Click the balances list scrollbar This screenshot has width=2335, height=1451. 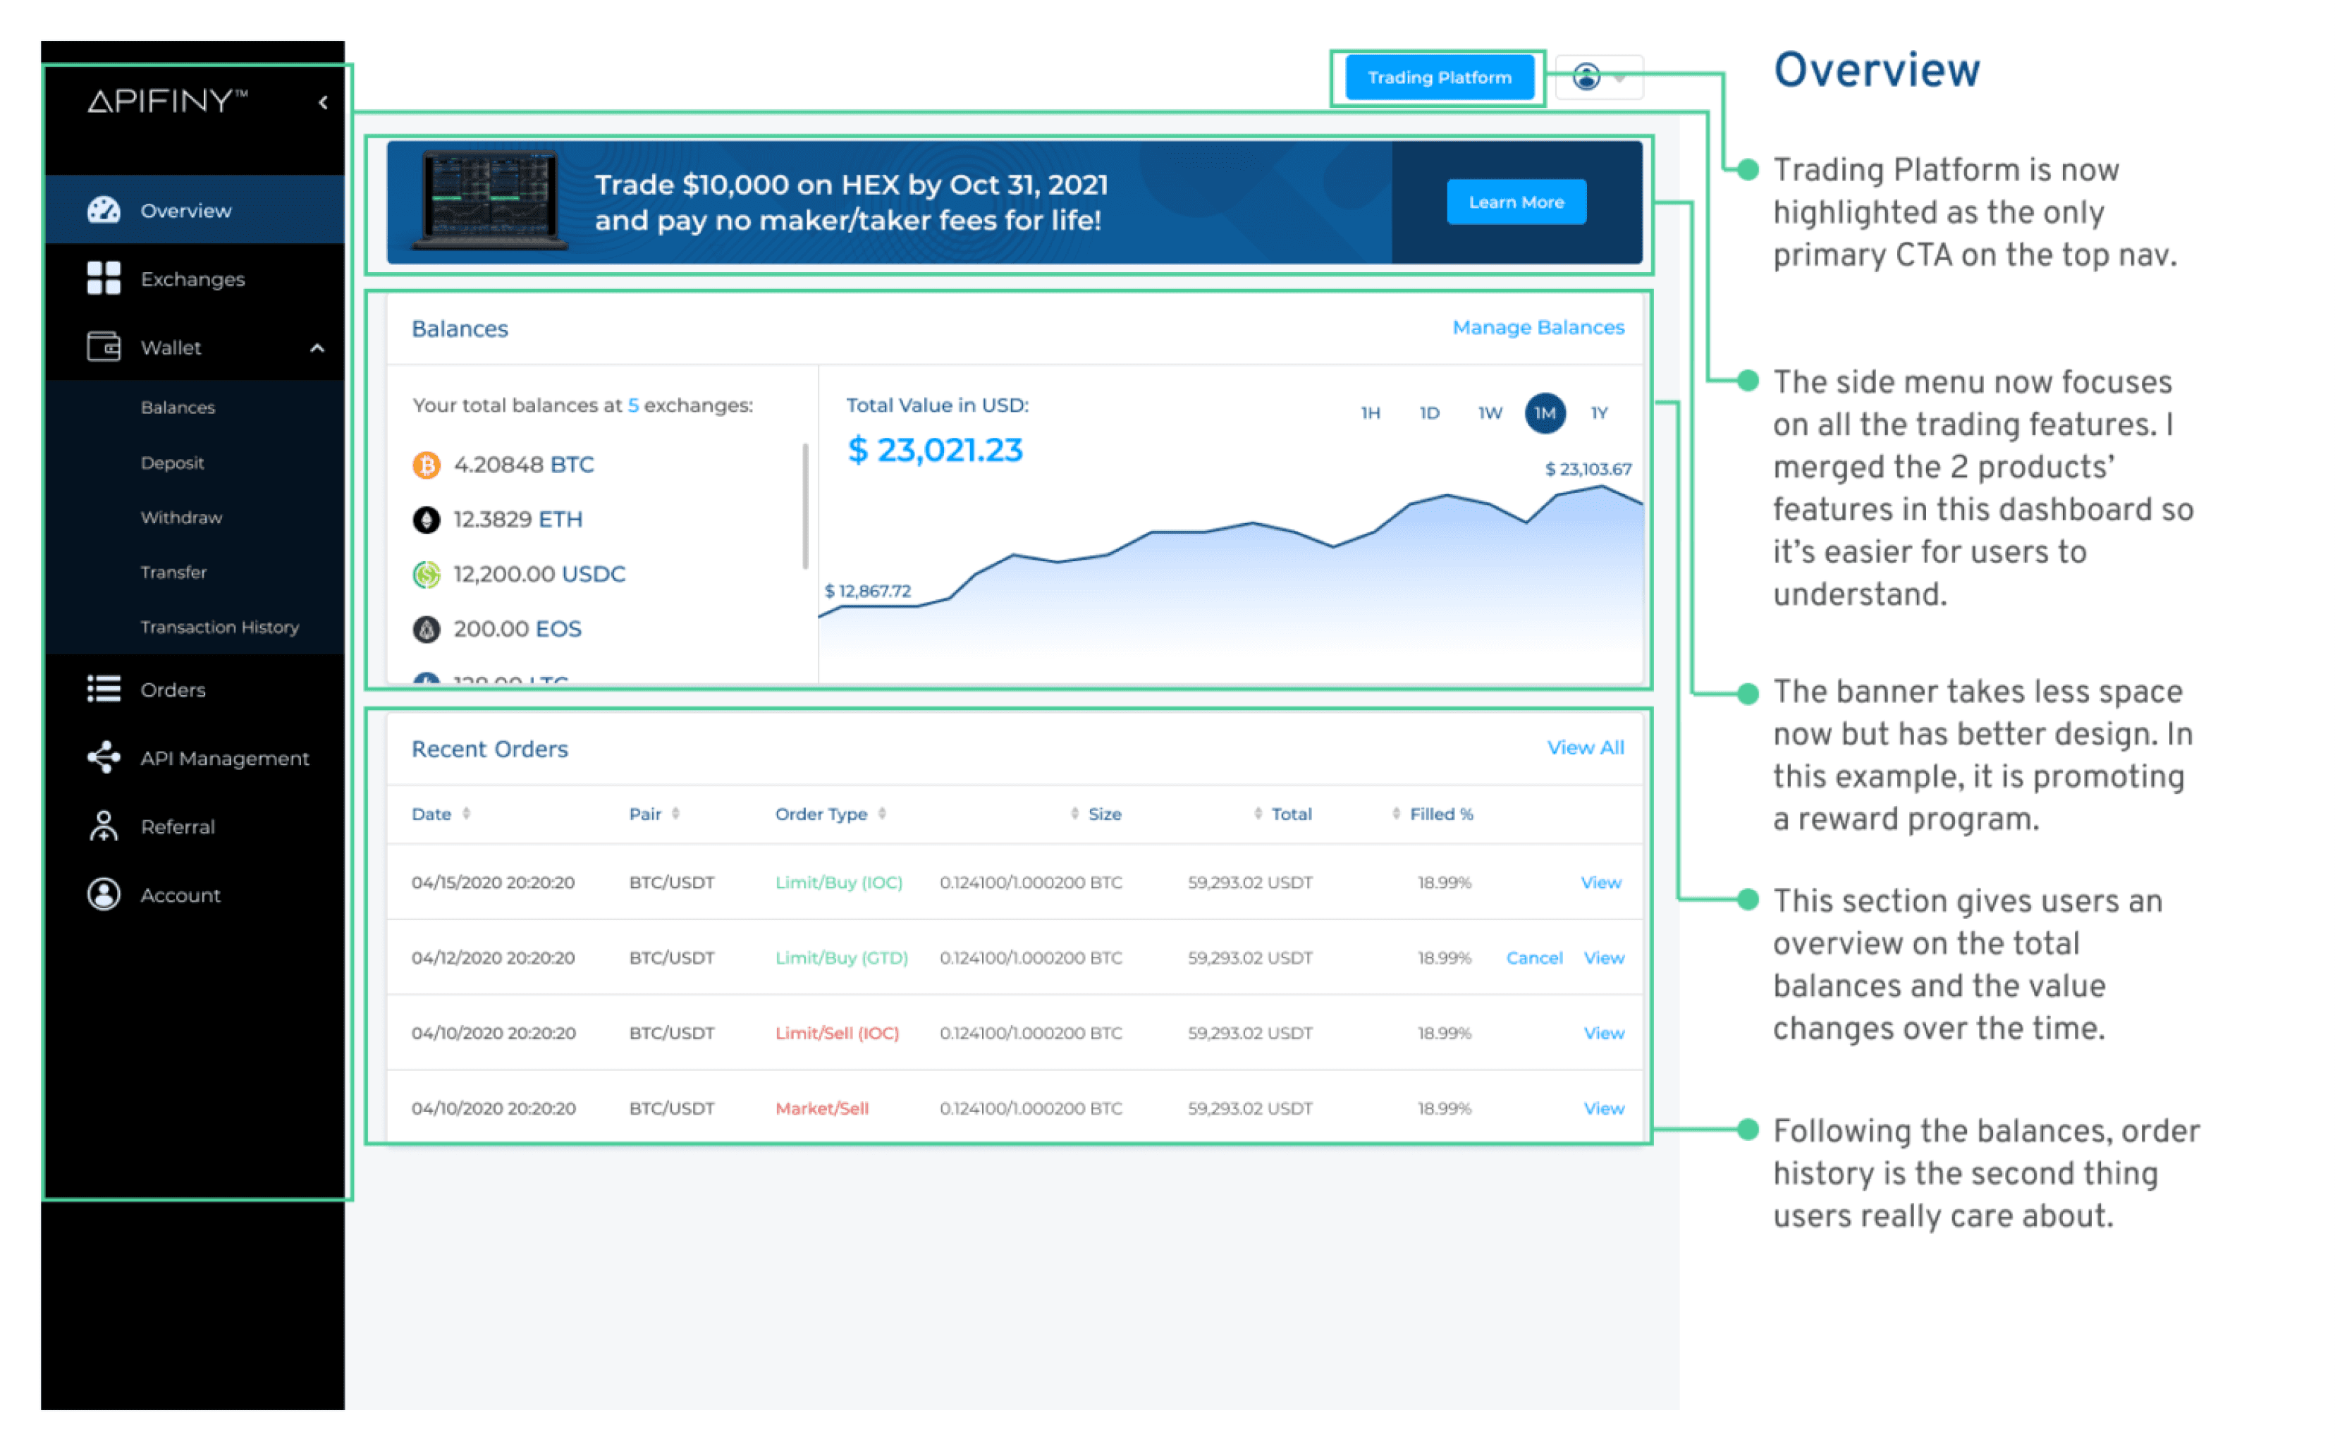[805, 506]
